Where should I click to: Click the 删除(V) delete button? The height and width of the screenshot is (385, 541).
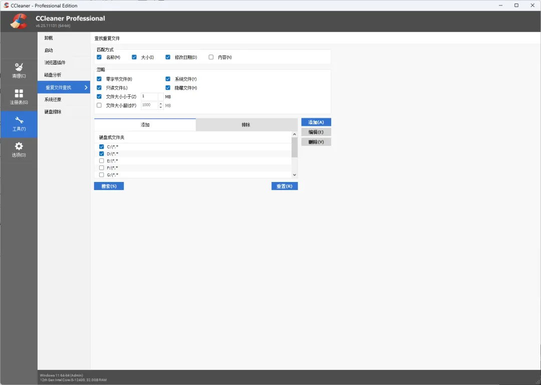(316, 142)
